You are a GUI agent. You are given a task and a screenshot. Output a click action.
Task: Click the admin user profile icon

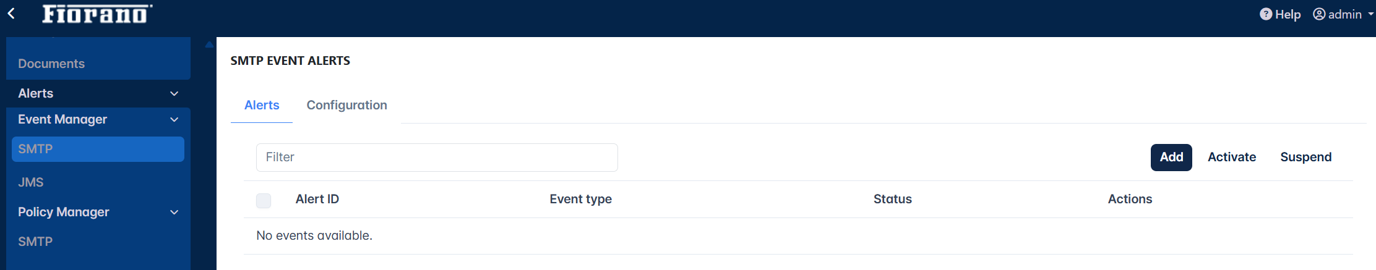tap(1319, 14)
